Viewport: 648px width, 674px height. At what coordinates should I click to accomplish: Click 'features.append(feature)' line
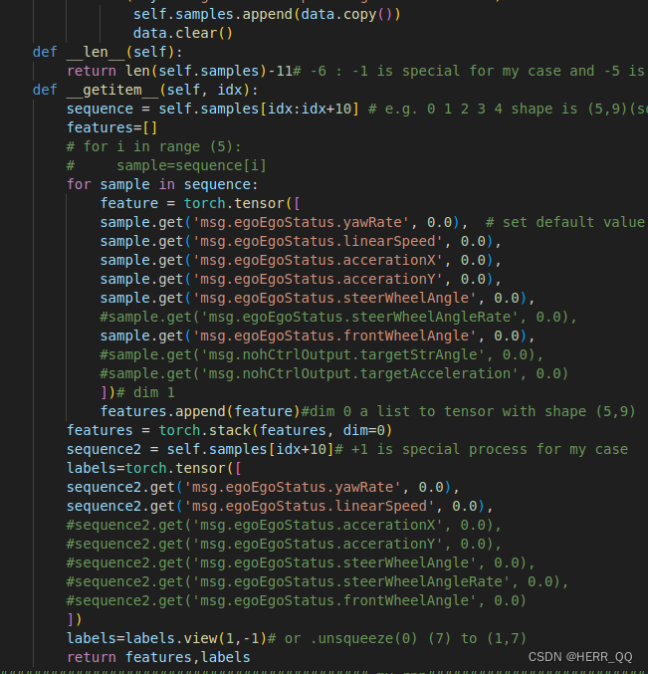click(200, 411)
